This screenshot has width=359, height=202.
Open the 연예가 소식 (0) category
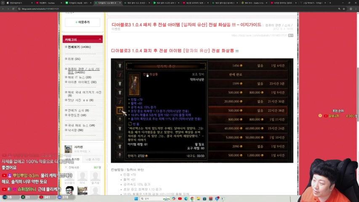pyautogui.click(x=78, y=110)
